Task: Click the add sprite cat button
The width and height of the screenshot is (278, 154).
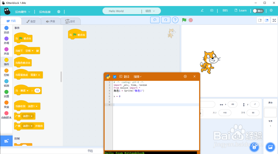Action: tap(254, 147)
